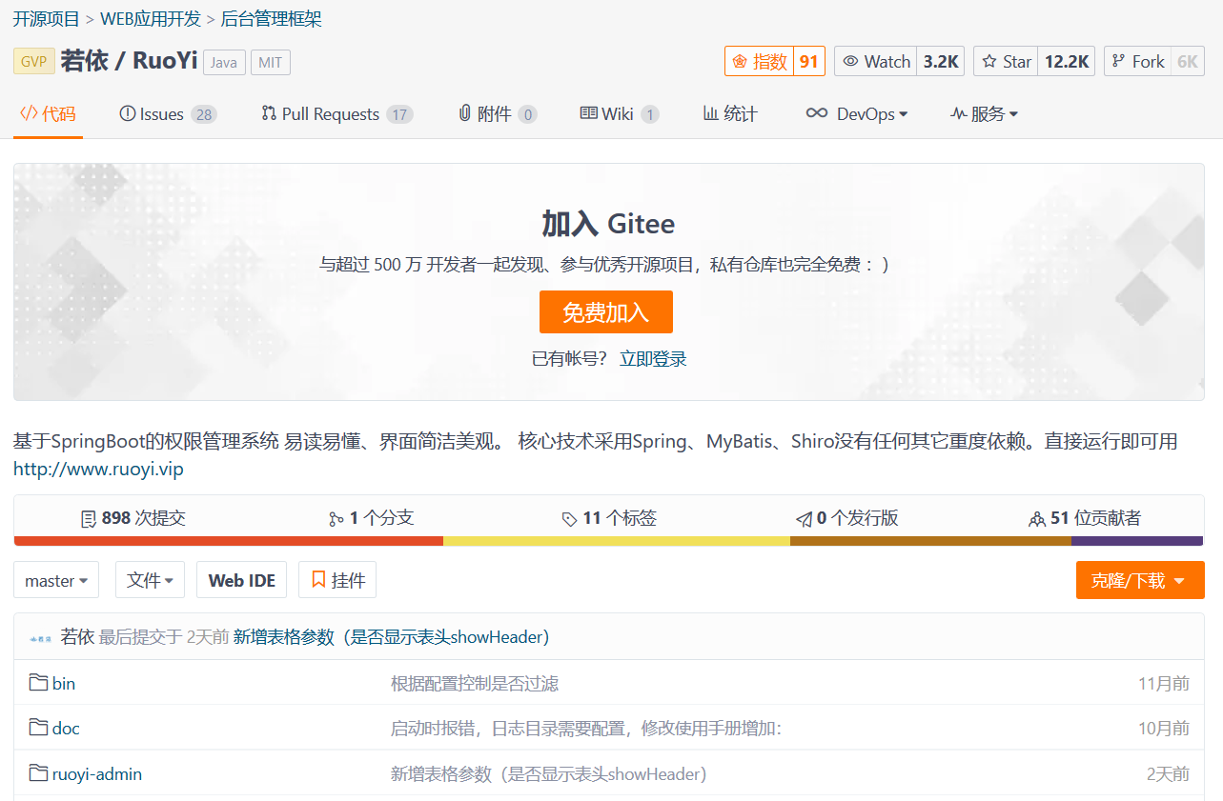The image size is (1223, 801).
Task: Click the 免费加入 button
Action: [606, 312]
